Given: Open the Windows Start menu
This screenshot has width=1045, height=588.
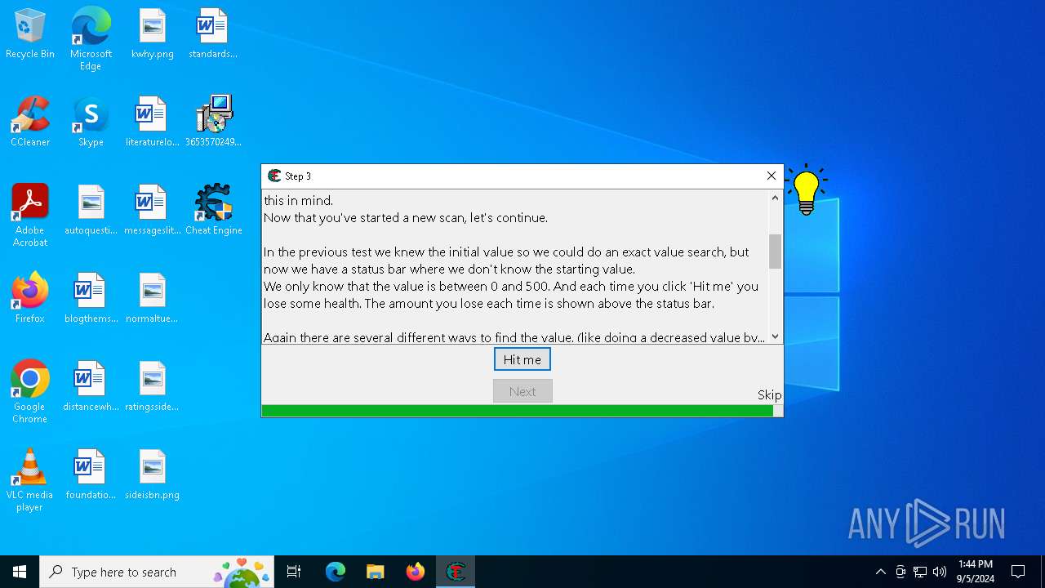Looking at the screenshot, I should (x=20, y=572).
